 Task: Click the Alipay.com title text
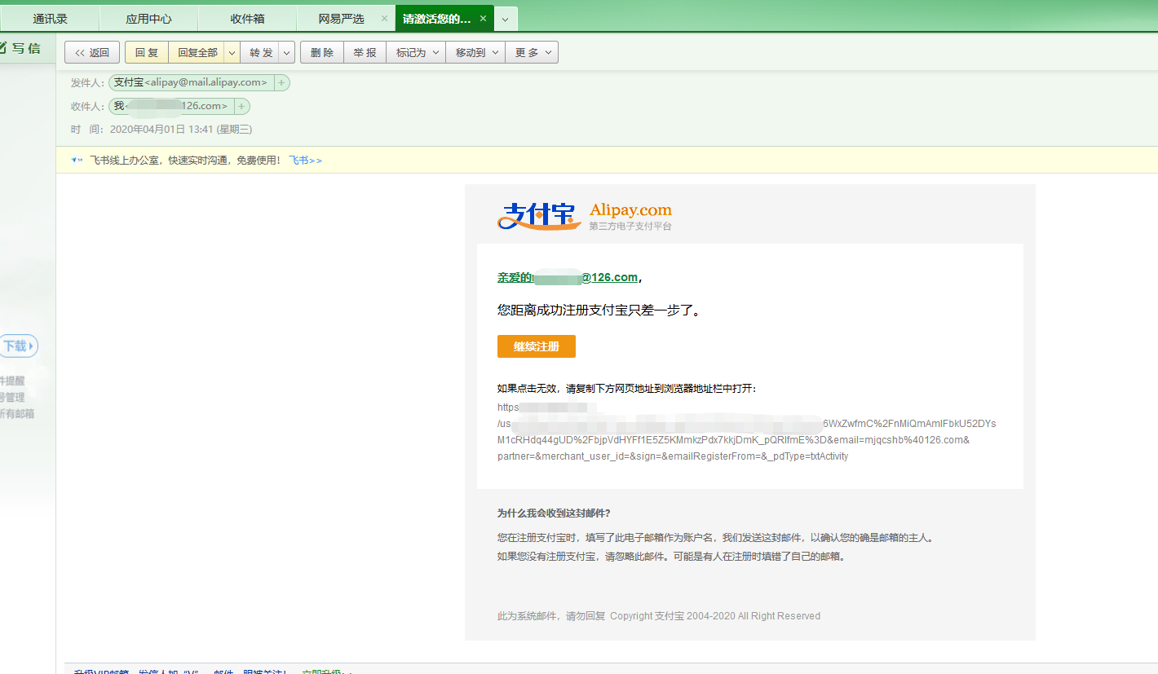pos(630,210)
